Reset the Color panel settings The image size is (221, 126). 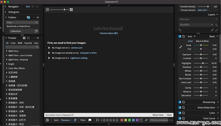coord(183,113)
